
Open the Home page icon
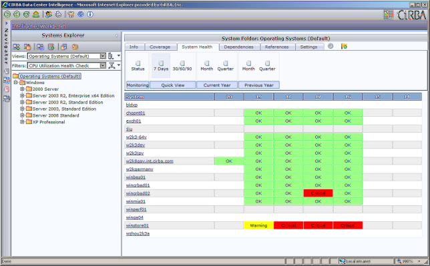tap(36, 14)
